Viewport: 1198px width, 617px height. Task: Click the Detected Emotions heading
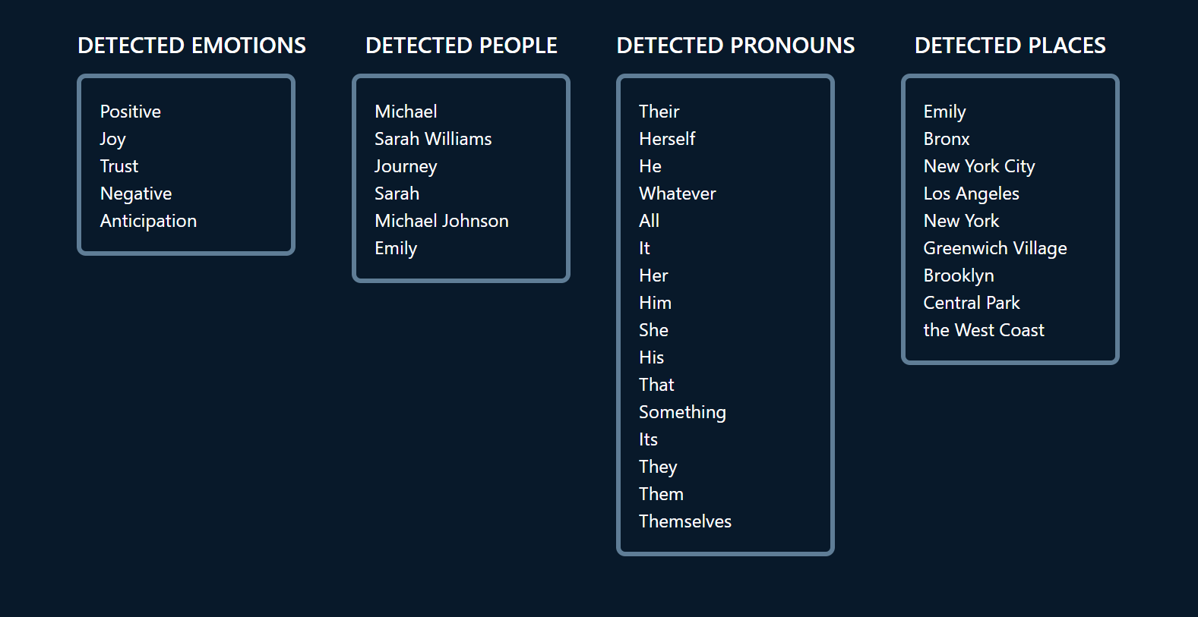pos(192,46)
